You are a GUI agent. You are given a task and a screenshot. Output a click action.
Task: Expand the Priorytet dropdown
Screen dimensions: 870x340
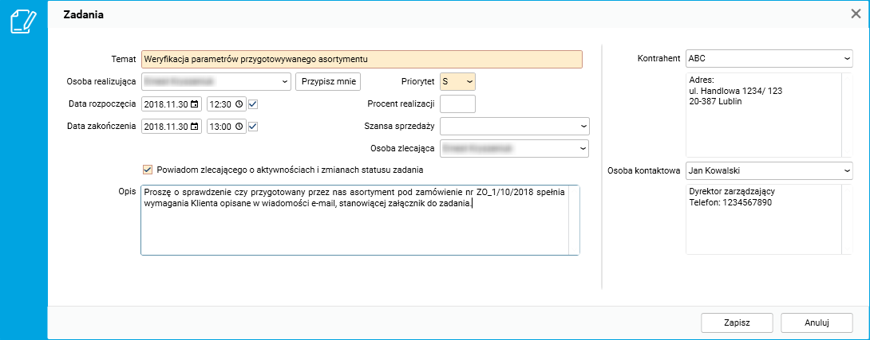[469, 81]
